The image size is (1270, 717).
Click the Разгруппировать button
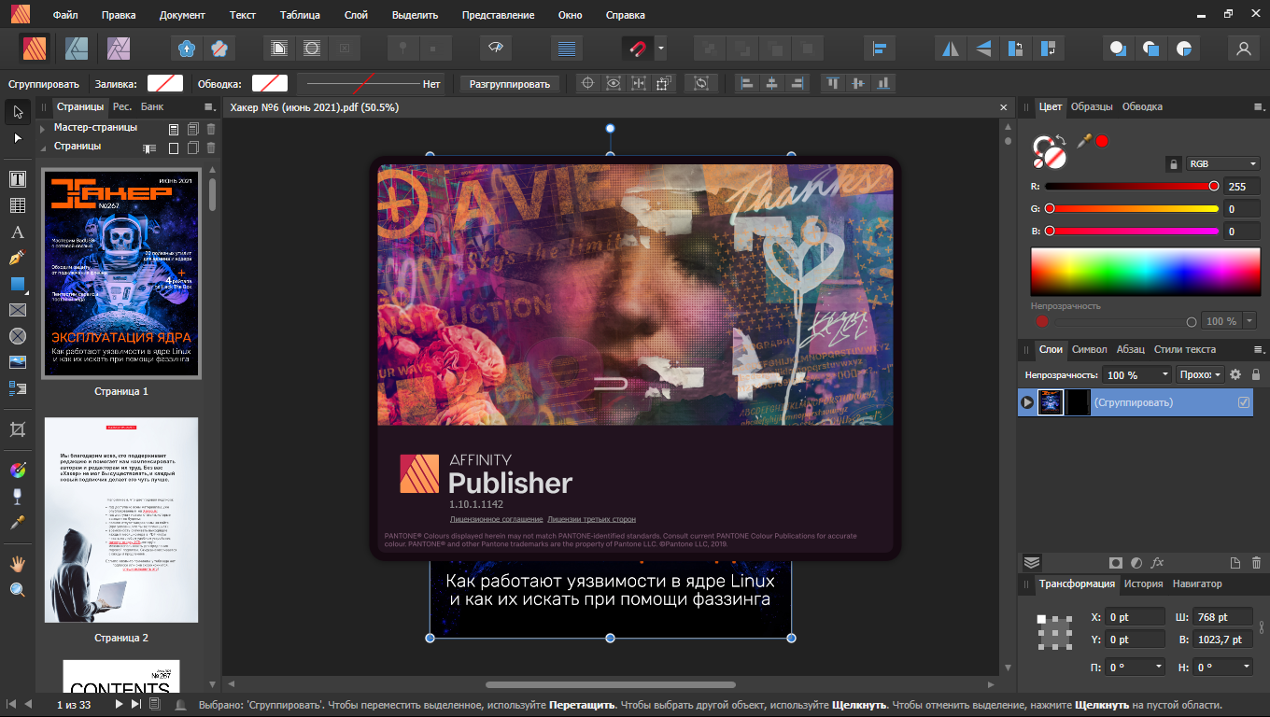(510, 84)
